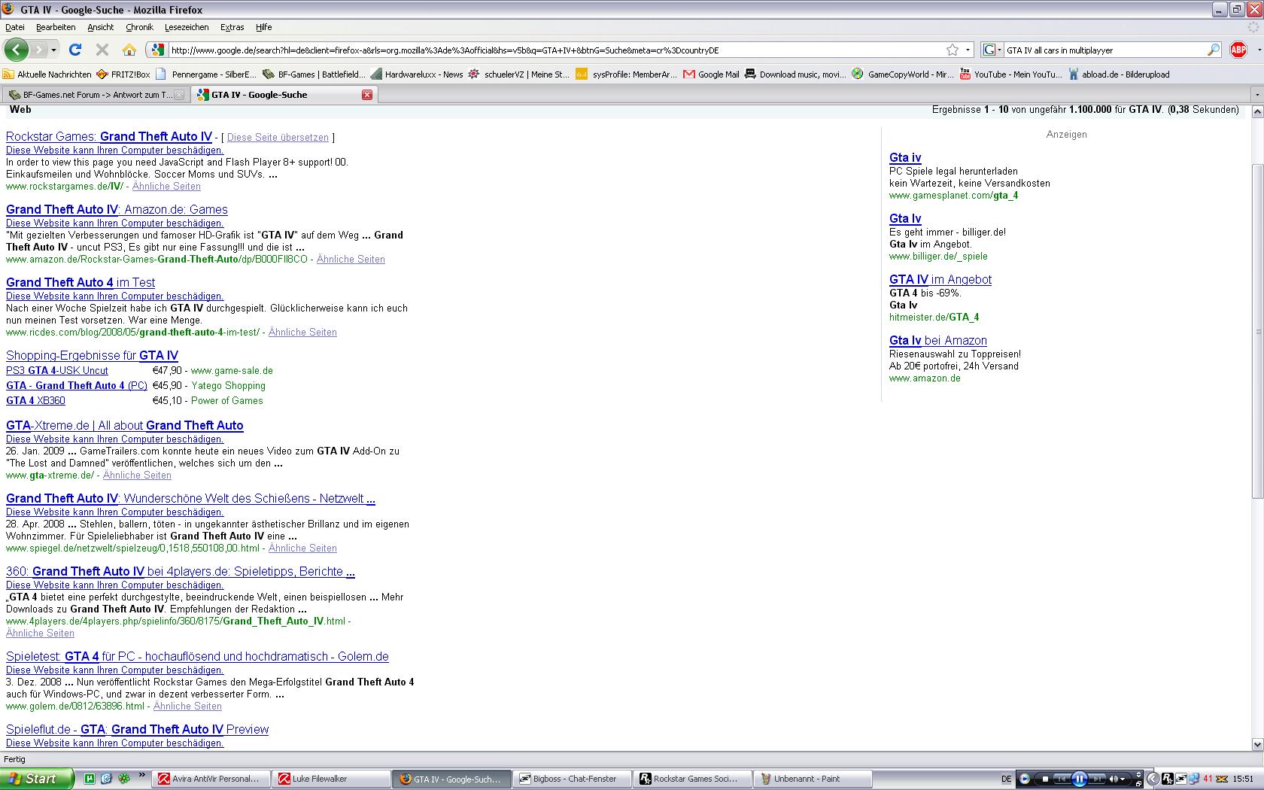Restore the Windows Media Player window from the taskbar toolbar
The width and height of the screenshot is (1264, 790).
coord(1138,783)
